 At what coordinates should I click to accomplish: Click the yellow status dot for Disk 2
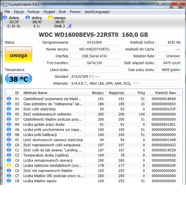[50, 17]
